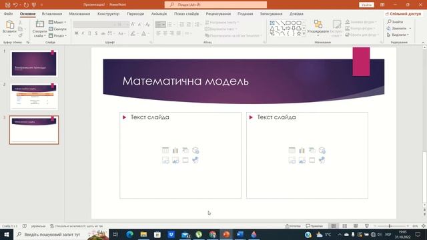This screenshot has width=427, height=240.
Task: Switch to the Конструктор tab
Action: [x=108, y=13]
